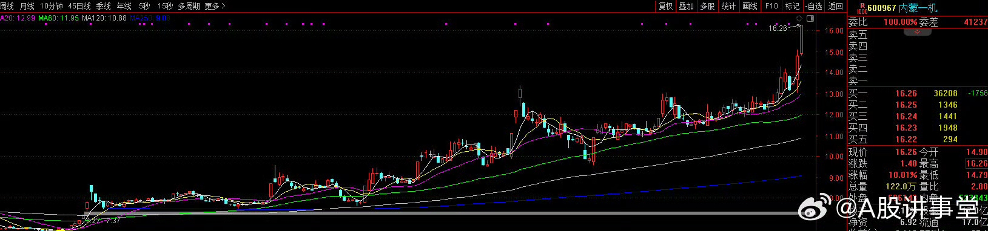Click the 复权 adjustment button

pyautogui.click(x=665, y=6)
